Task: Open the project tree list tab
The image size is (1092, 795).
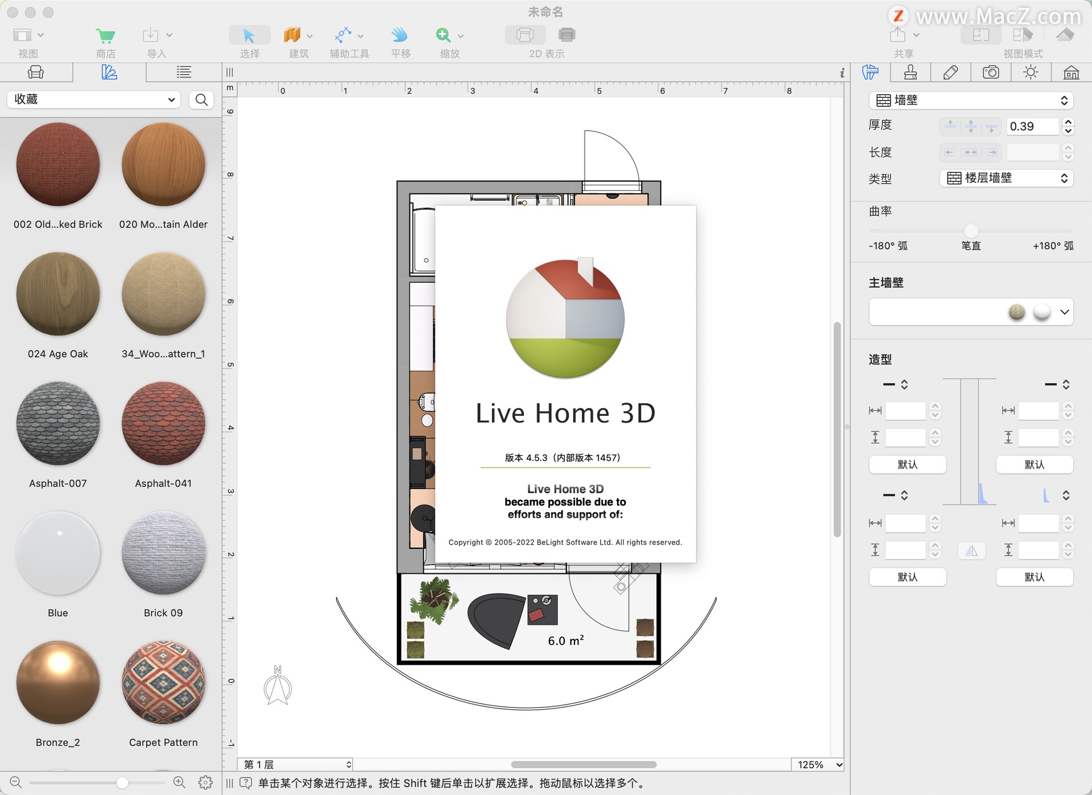Action: (x=183, y=72)
